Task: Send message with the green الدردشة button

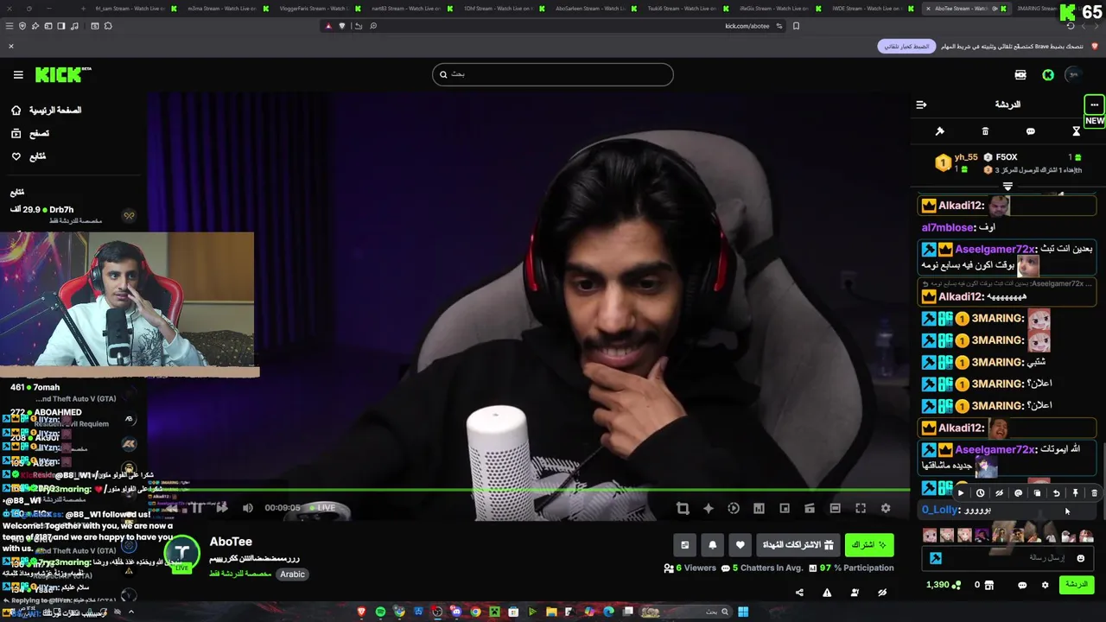Action: 1076,585
